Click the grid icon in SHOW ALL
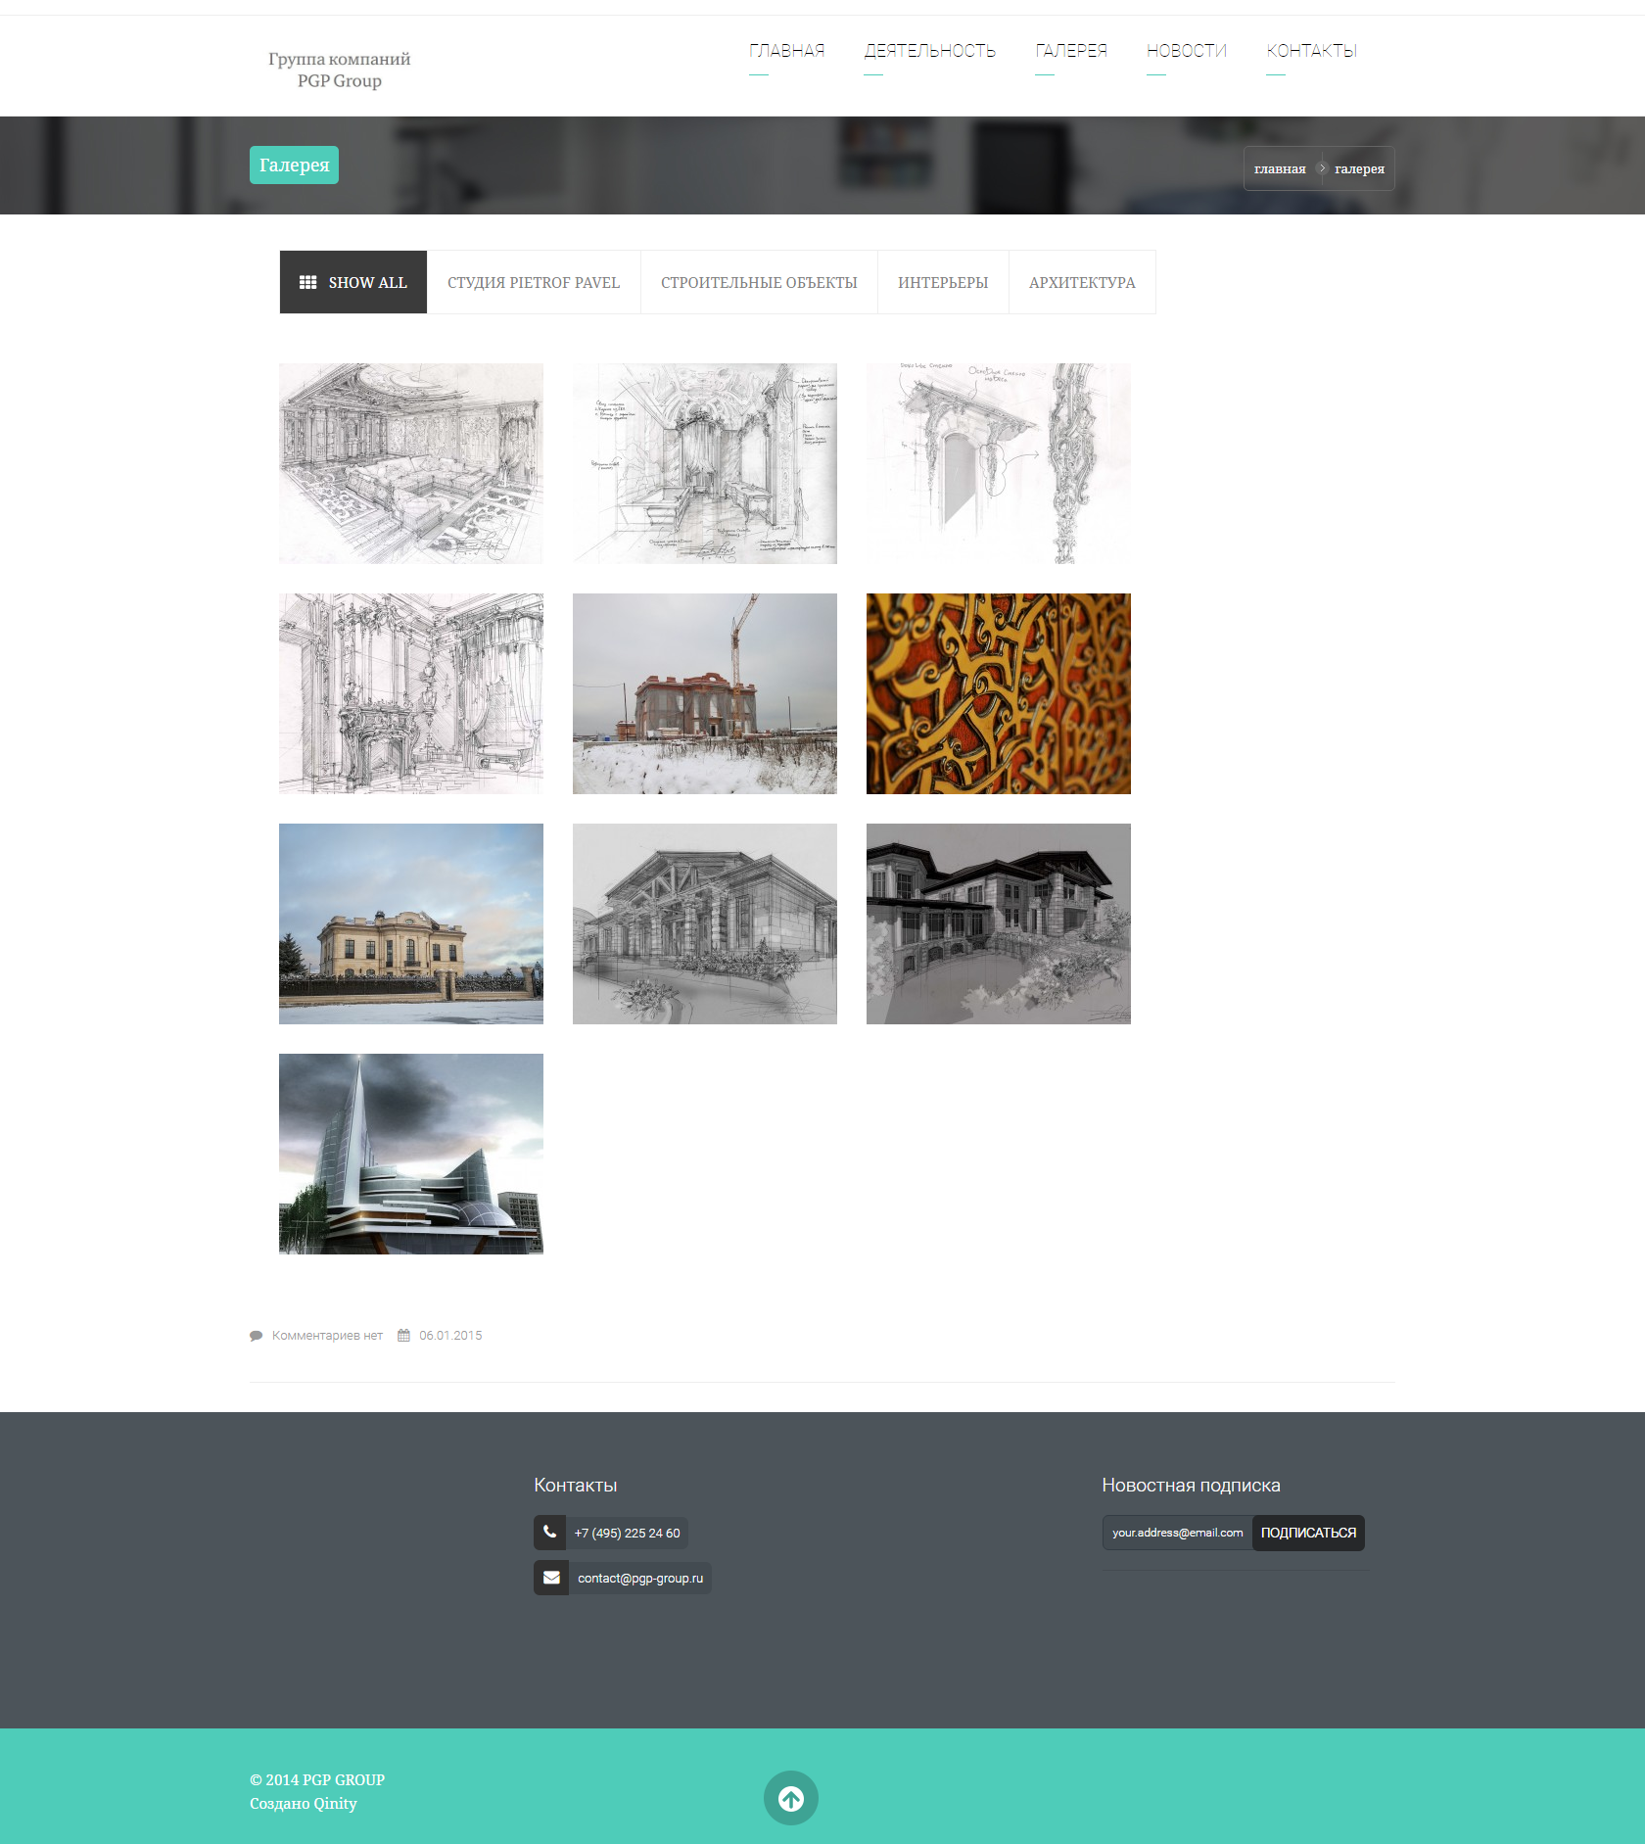Screen dimensions: 1645x1844 308,282
